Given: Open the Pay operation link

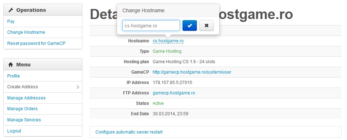Looking at the screenshot, I should coord(11,22).
